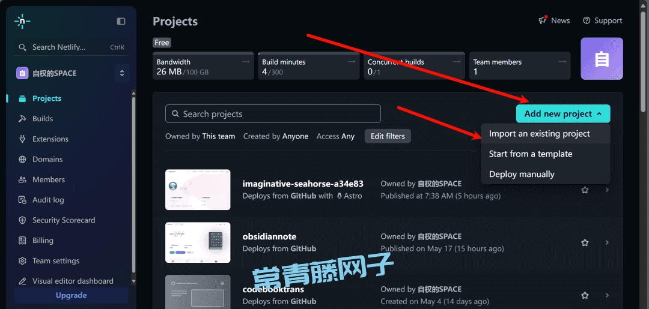Click the Team settings gear icon
This screenshot has height=309, width=649.
[23, 260]
